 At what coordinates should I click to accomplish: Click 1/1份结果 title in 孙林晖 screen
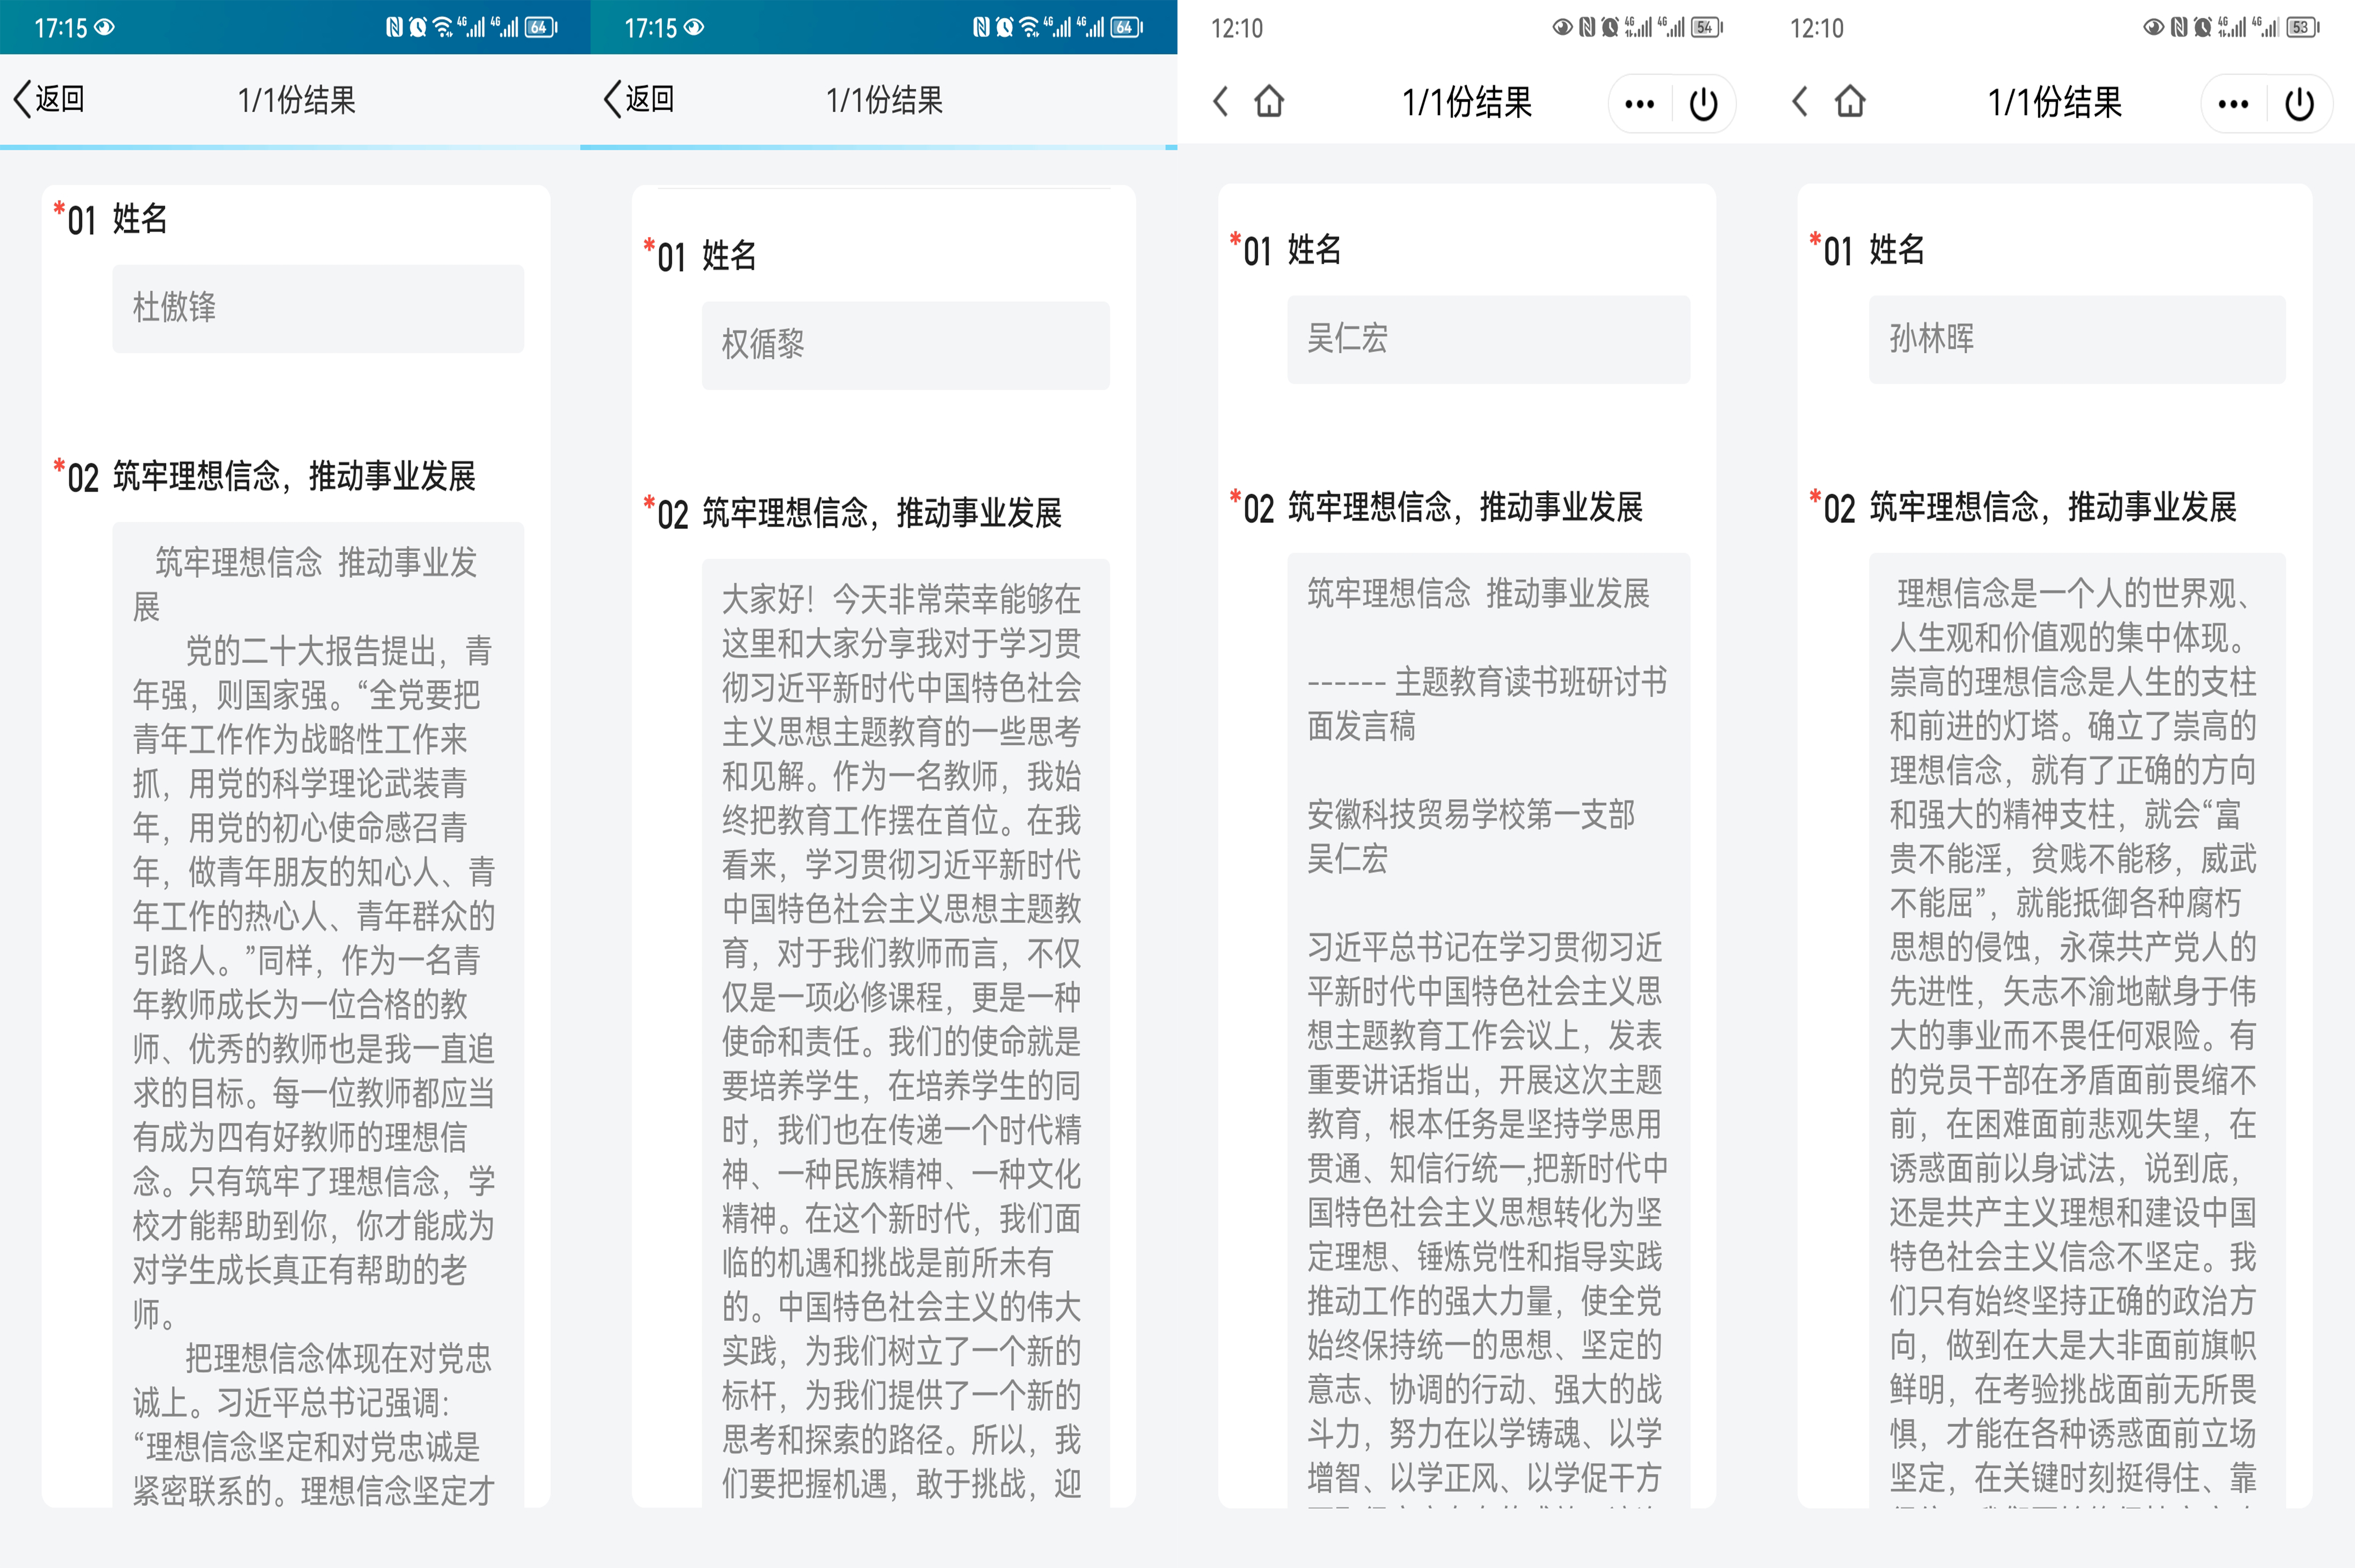[x=2055, y=102]
